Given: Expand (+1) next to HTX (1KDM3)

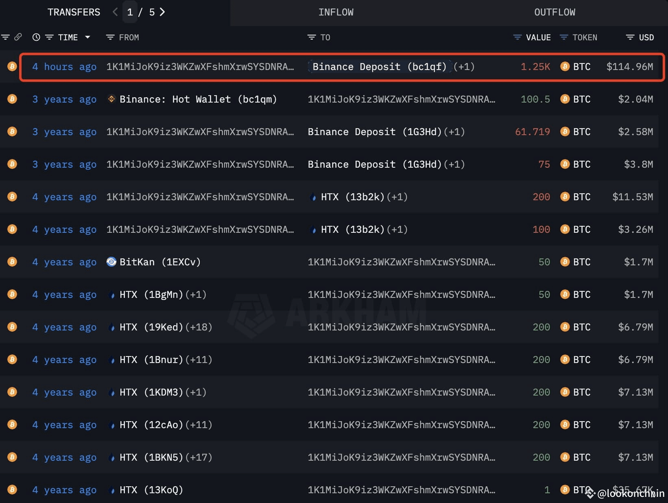Looking at the screenshot, I should [196, 392].
